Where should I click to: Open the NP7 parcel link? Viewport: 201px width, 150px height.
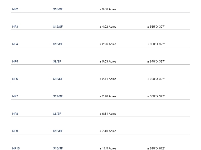pyautogui.click(x=15, y=96)
